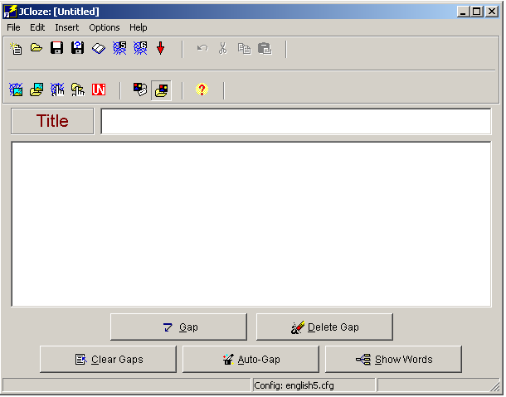Image resolution: width=506 pixels, height=397 pixels.
Task: Insert picture from local file via folder-picture icon
Action: click(x=36, y=90)
